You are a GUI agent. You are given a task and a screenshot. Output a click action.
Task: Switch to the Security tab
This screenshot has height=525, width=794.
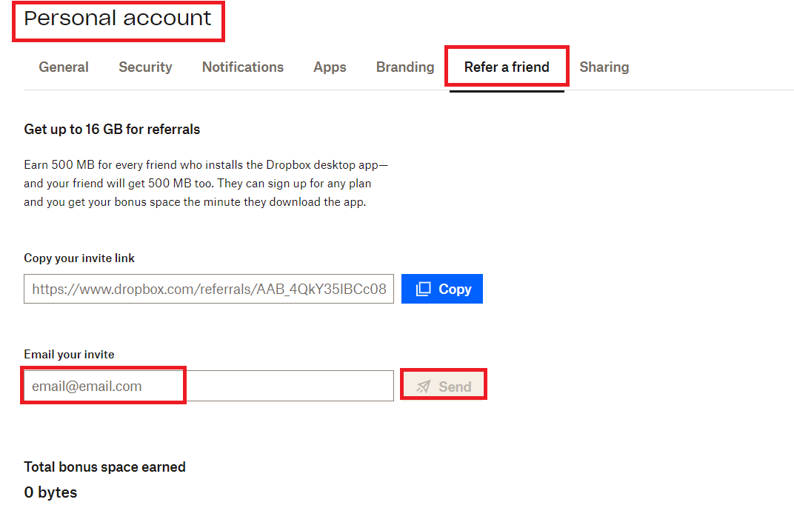(x=145, y=67)
